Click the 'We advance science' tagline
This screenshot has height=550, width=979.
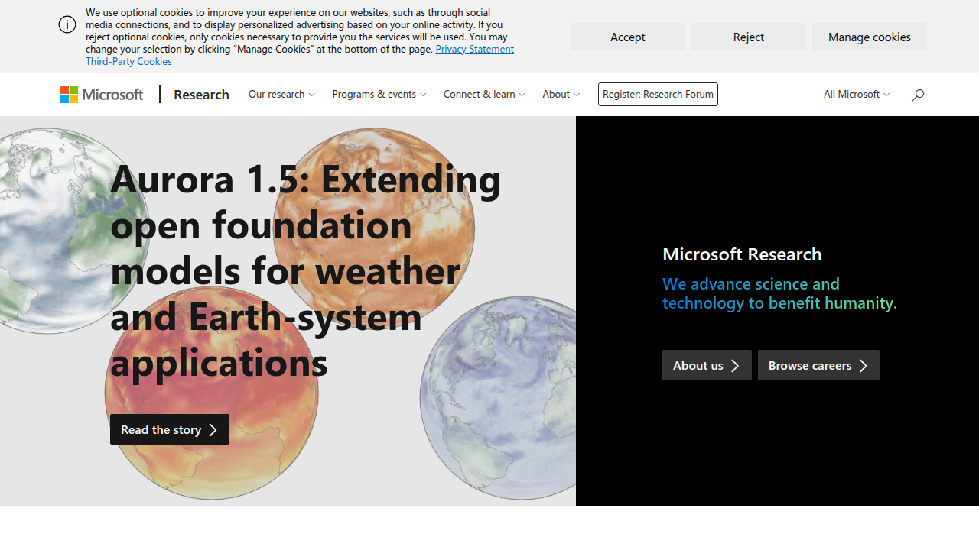click(779, 293)
